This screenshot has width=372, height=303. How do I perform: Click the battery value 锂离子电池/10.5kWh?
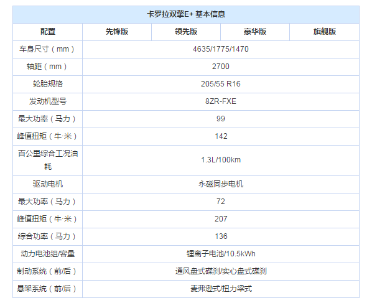[x=221, y=254]
